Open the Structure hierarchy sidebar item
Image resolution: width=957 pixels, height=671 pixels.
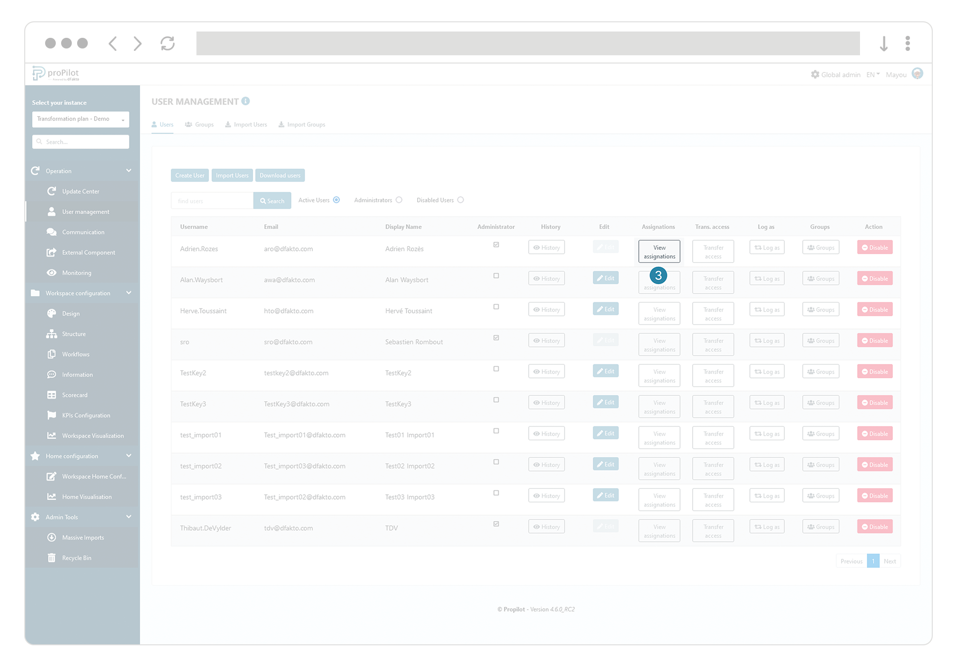[x=73, y=334]
